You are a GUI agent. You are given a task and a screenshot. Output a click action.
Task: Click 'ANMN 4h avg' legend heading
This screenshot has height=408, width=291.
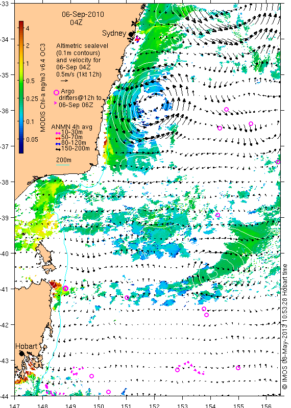point(71,127)
